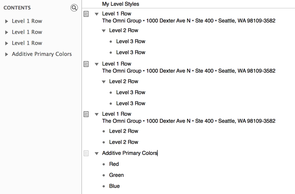Expand the second Level 1 Row in the sidebar

[x=7, y=32]
